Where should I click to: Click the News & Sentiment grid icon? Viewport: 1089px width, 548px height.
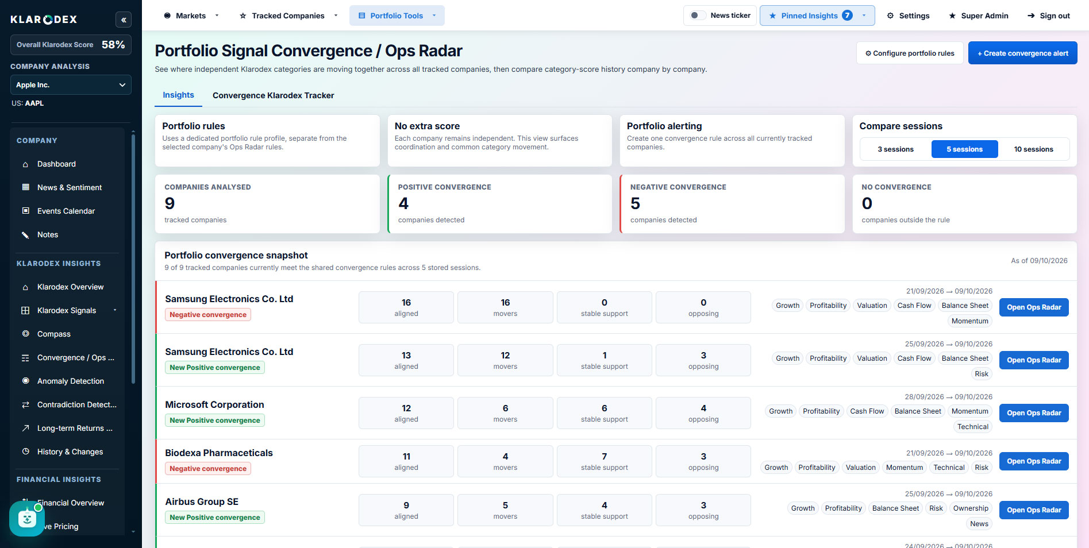25,187
